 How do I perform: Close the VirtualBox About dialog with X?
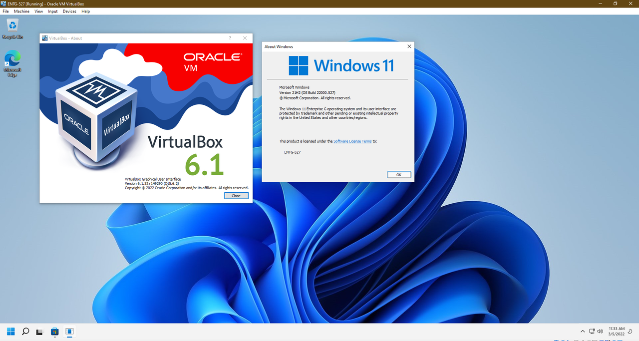click(245, 38)
